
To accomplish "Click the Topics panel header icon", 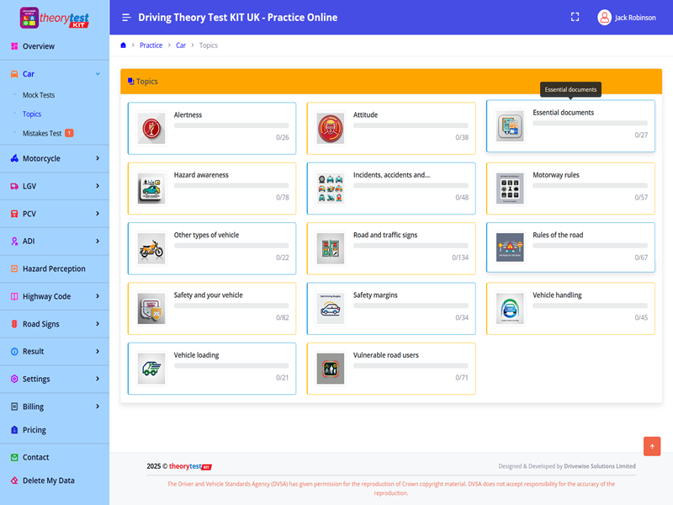I will coord(131,81).
